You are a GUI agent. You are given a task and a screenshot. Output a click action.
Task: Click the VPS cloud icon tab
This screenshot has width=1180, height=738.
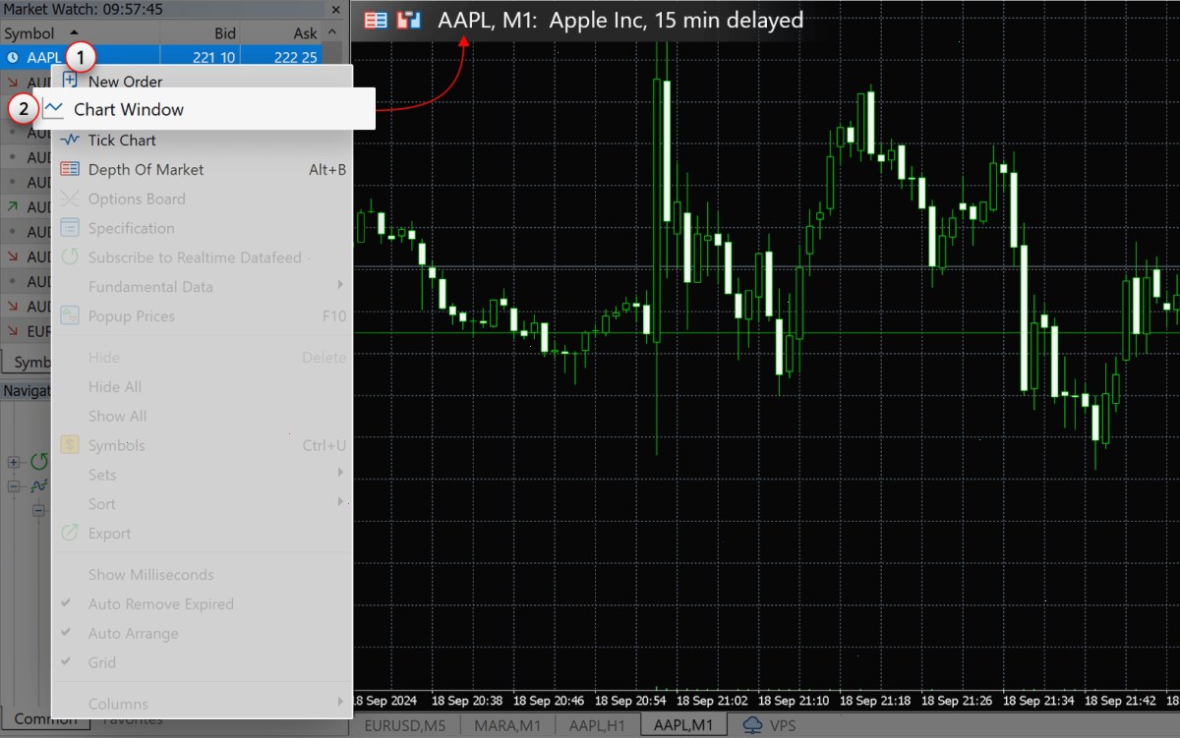753,725
